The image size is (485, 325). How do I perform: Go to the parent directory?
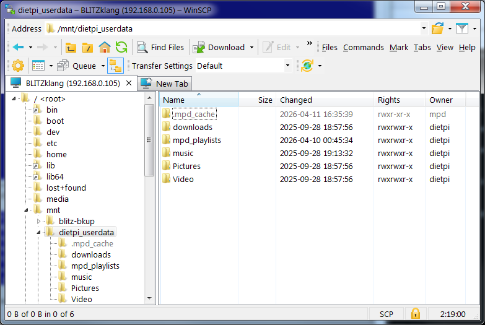71,47
